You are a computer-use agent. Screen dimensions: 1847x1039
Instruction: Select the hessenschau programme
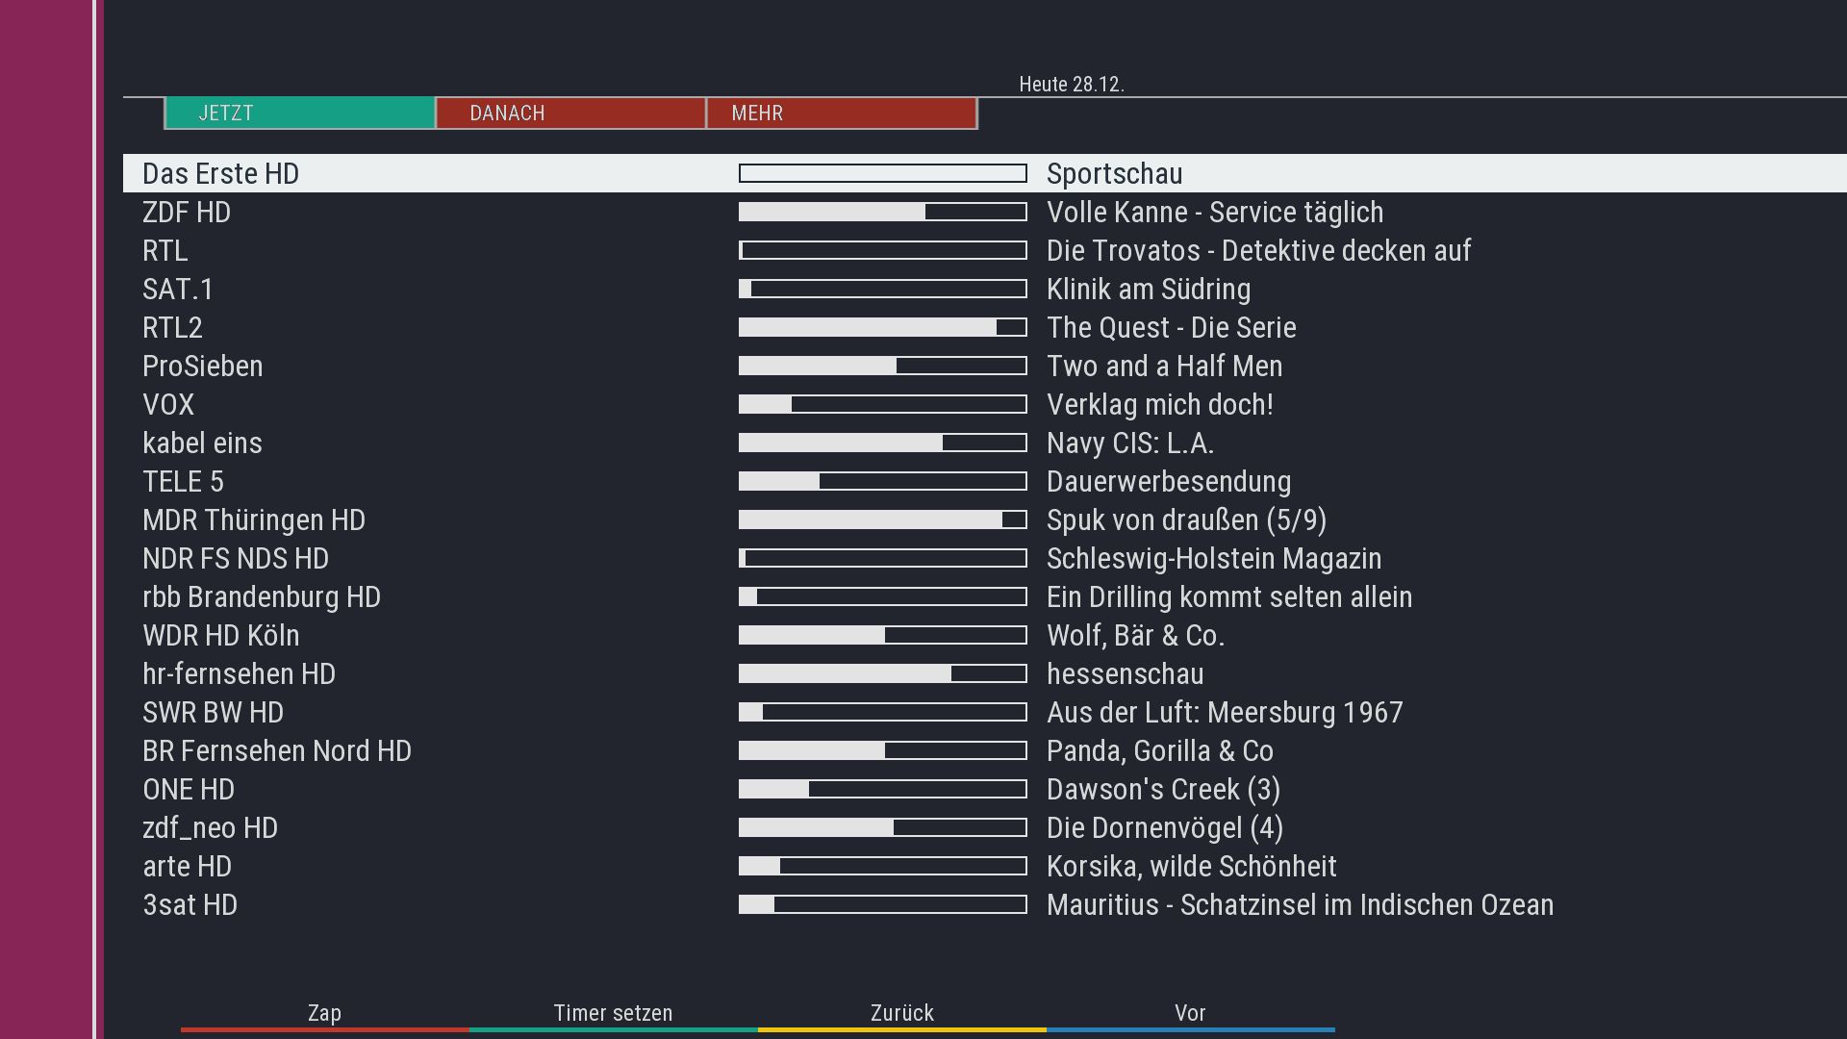pos(1125,674)
